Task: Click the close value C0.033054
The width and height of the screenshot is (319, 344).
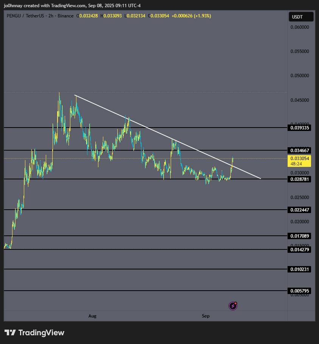Action: [x=159, y=16]
